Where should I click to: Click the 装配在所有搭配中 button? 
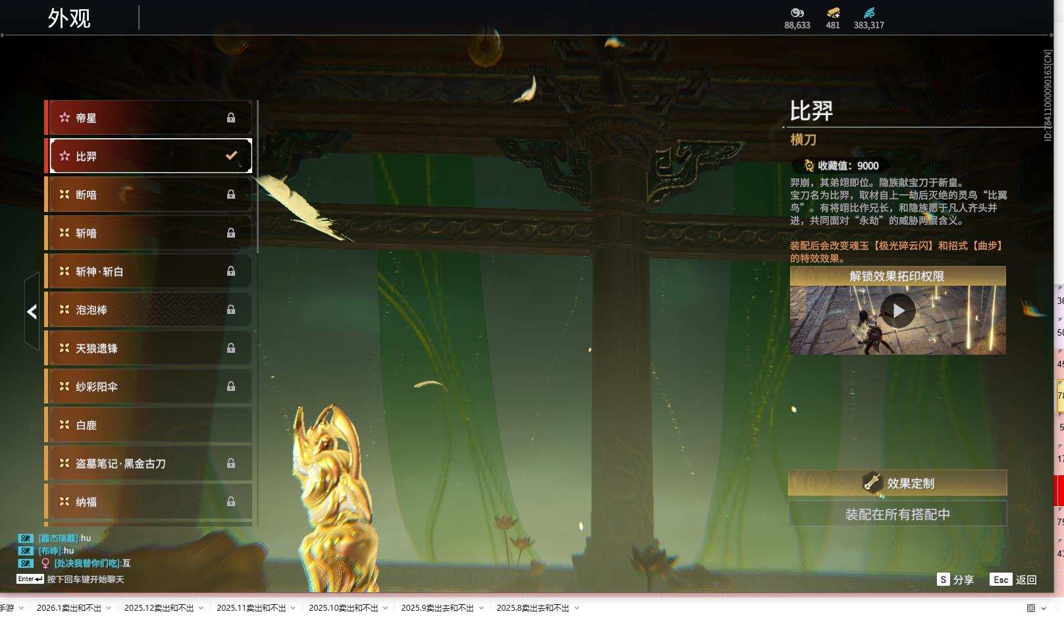pyautogui.click(x=897, y=514)
